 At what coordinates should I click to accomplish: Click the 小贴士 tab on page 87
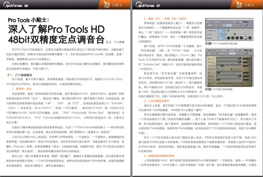[x=246, y=5]
